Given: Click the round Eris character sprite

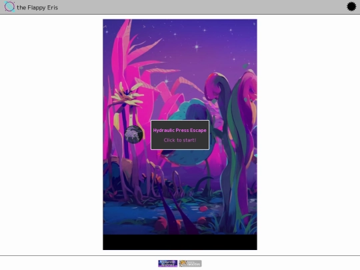Looking at the screenshot, I should (x=133, y=135).
